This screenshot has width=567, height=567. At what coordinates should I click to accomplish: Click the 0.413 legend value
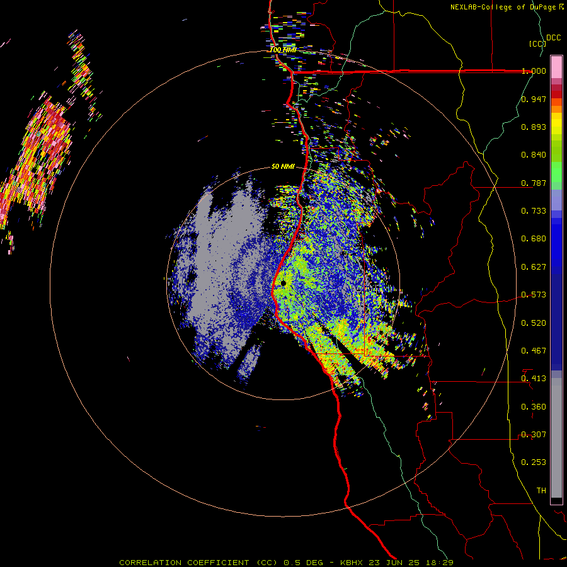[x=534, y=379]
